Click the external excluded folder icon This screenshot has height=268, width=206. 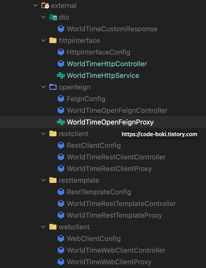click(45, 6)
